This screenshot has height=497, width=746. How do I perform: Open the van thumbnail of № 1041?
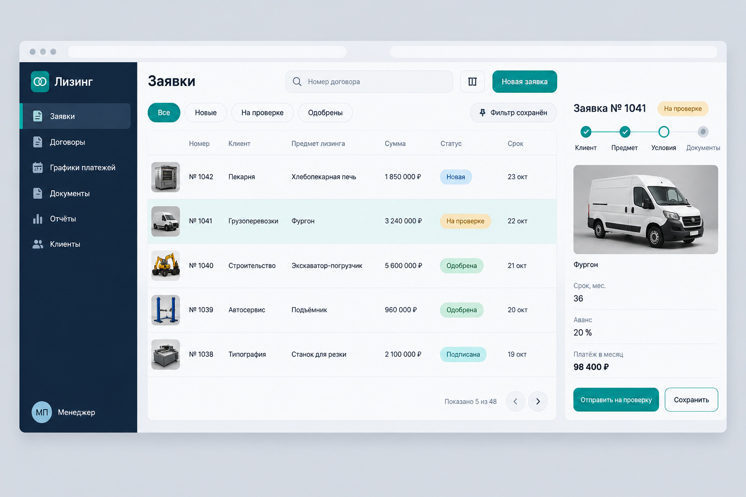coord(166,221)
